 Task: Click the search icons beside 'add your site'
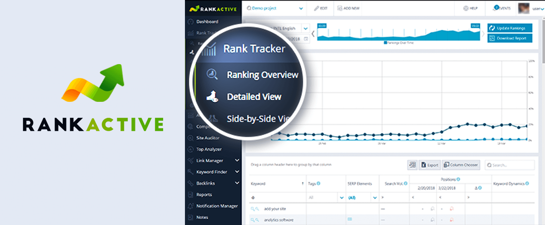pos(255,209)
